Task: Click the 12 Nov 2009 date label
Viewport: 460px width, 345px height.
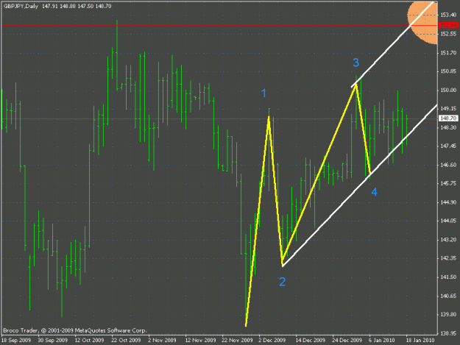Action: click(x=201, y=341)
